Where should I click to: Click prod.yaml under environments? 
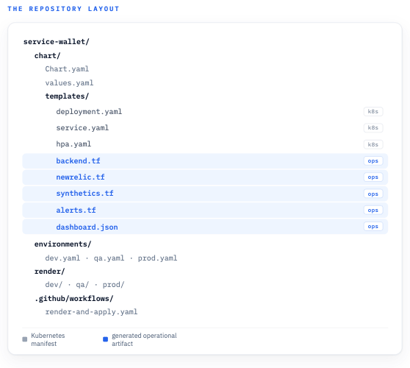(x=158, y=258)
